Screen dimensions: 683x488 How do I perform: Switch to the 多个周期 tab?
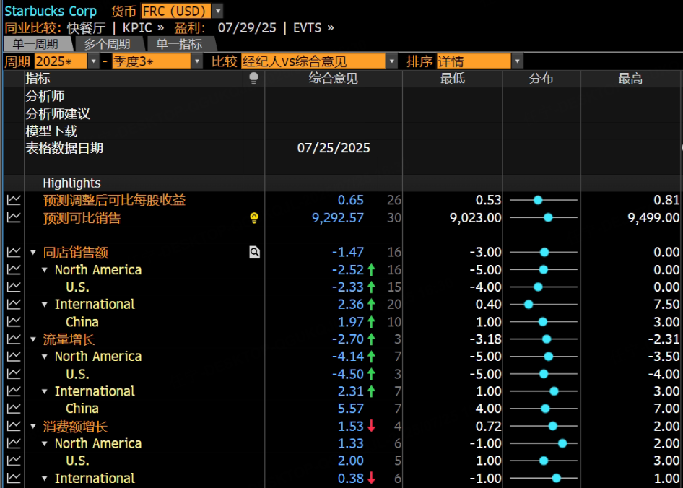108,44
